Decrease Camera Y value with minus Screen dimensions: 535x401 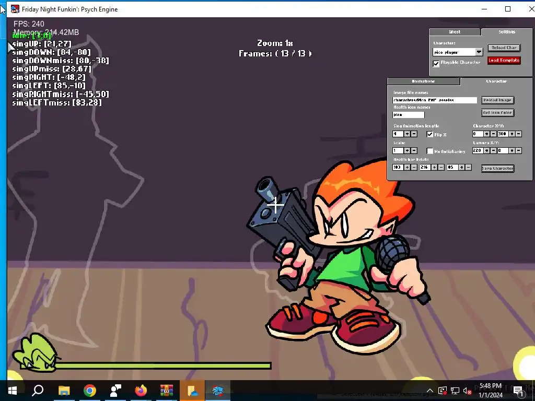[519, 150]
